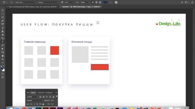Switch to the Layers panel tab
195x109 pixels.
pos(33,93)
